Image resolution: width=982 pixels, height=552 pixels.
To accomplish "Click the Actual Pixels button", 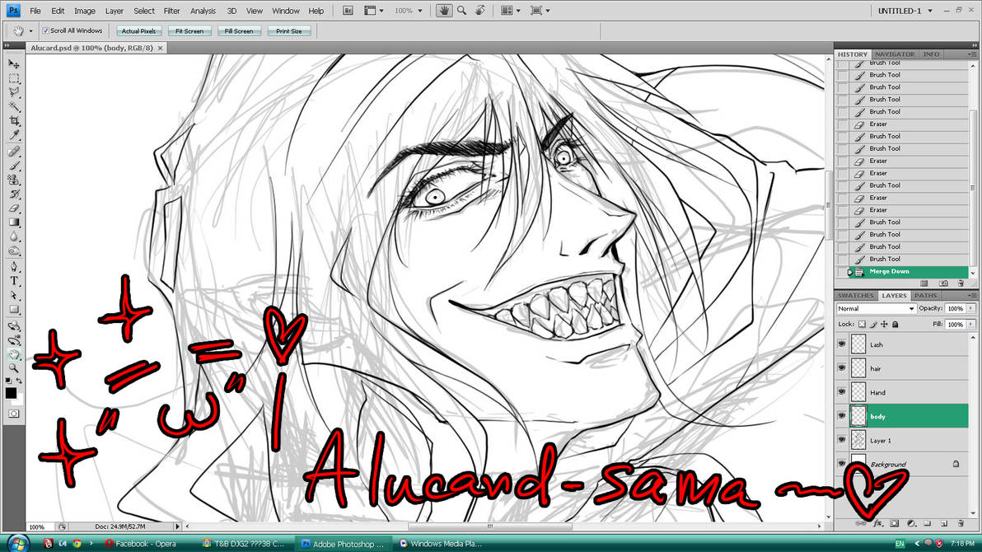I will pos(139,30).
